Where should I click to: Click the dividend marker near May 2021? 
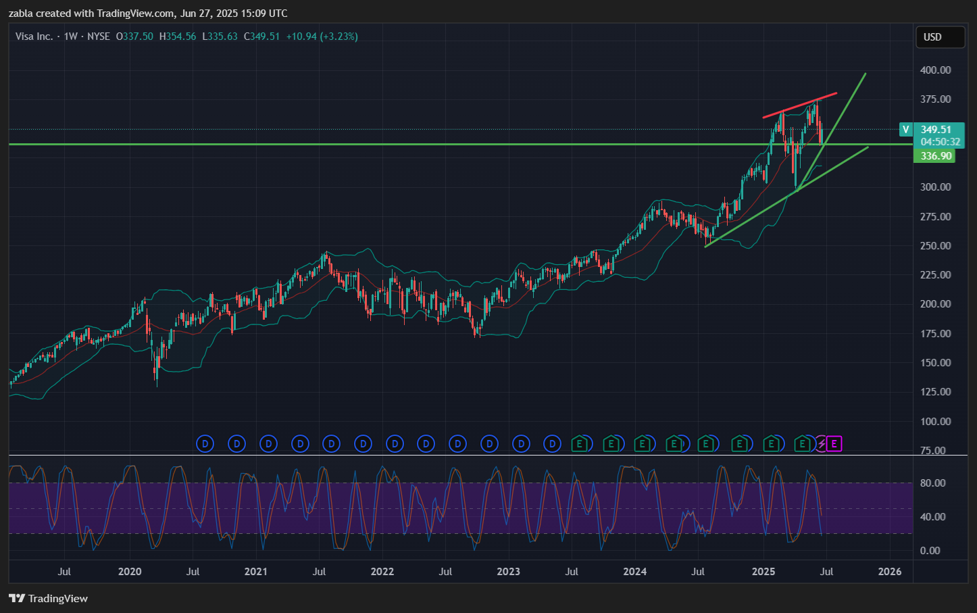tap(300, 444)
